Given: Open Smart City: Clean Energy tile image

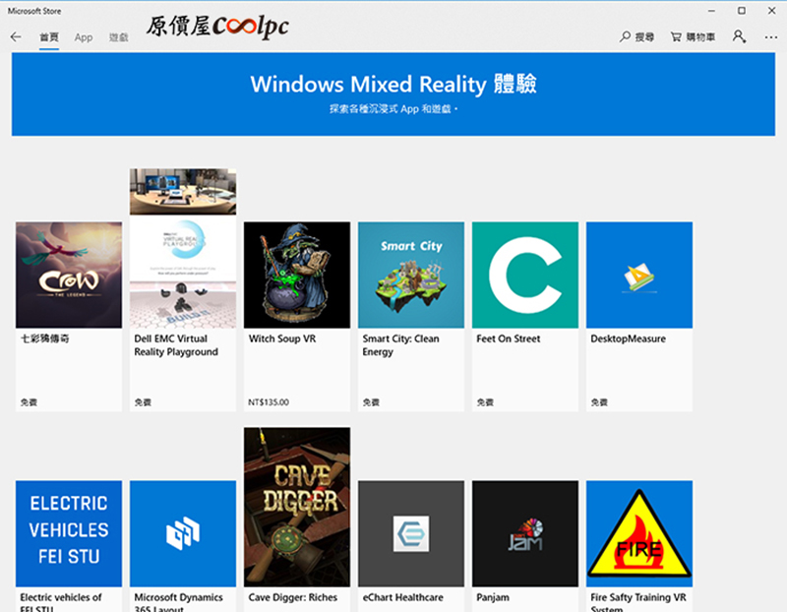Looking at the screenshot, I should coord(411,275).
